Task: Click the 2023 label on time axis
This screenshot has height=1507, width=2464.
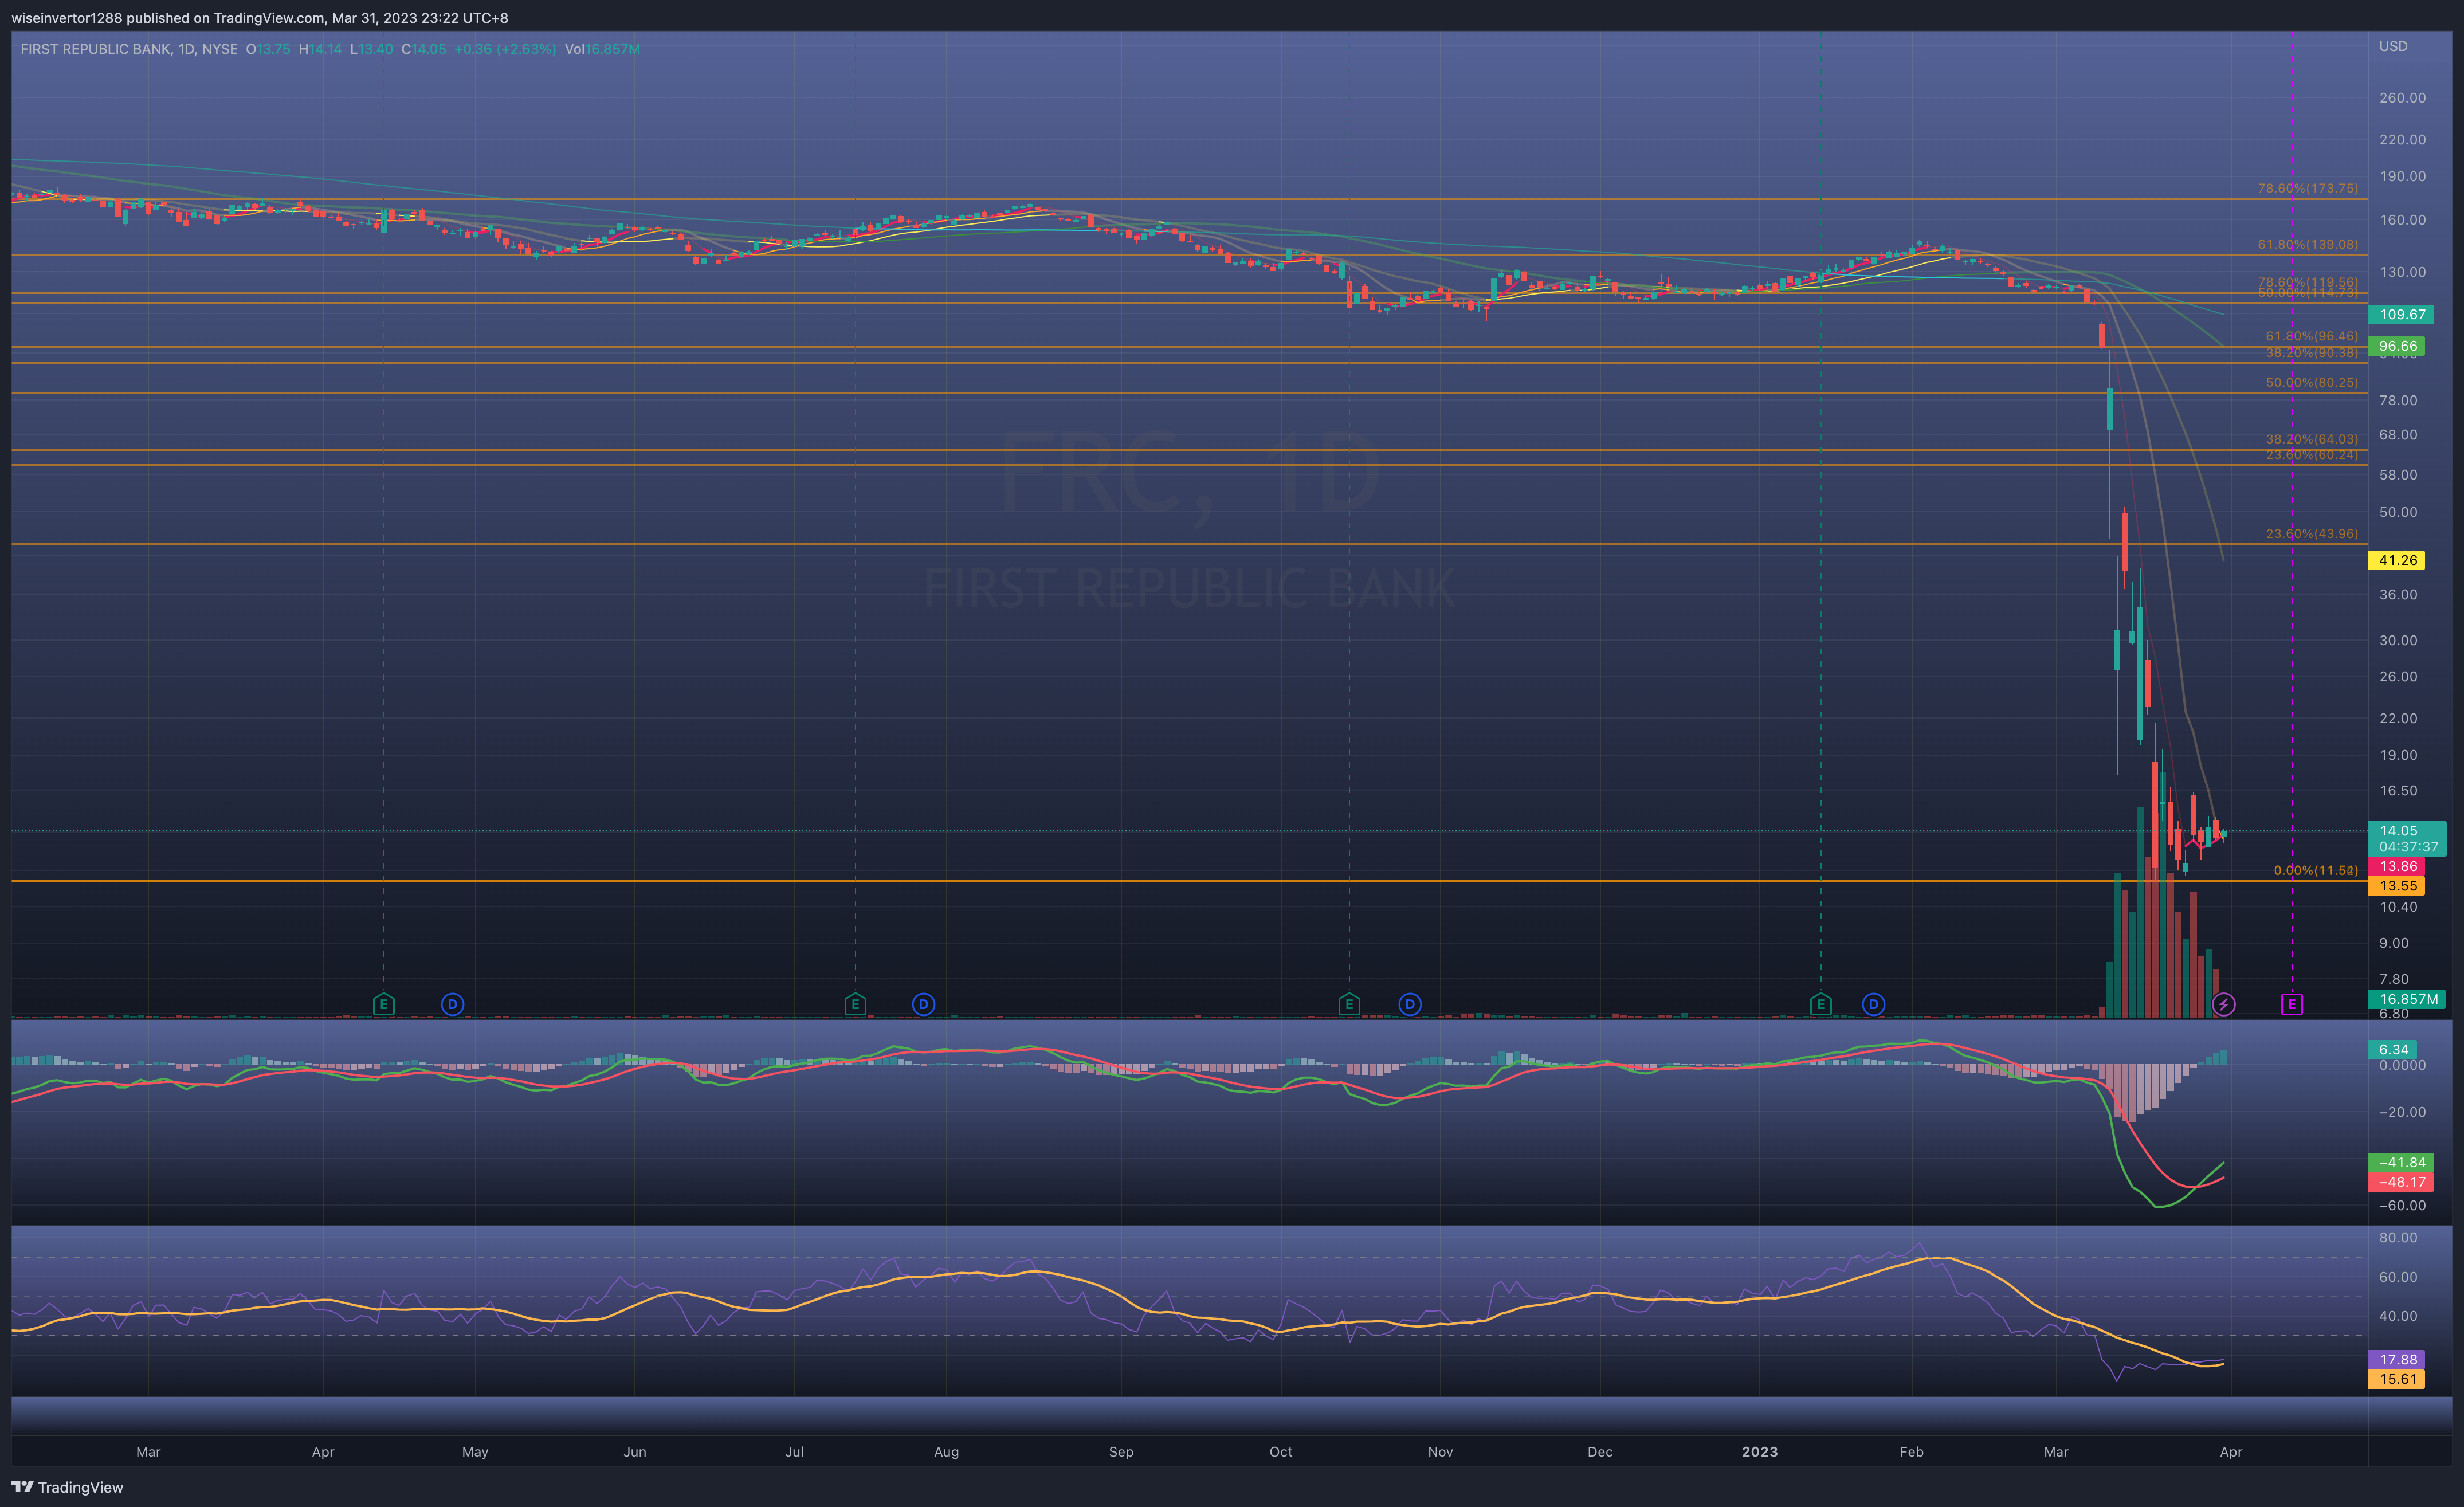Action: (x=1760, y=1451)
